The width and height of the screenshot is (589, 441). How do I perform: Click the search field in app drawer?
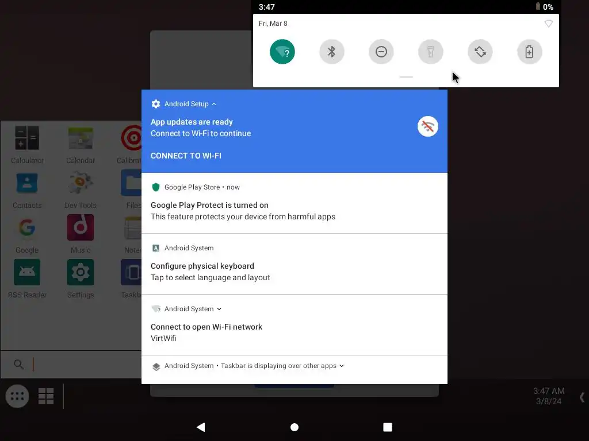71,364
